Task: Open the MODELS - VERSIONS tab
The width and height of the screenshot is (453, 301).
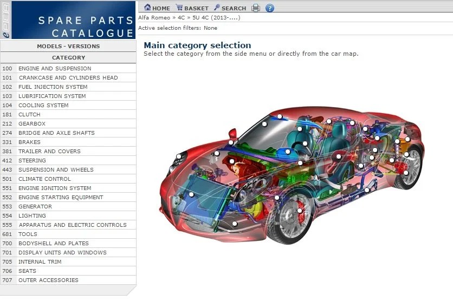Action: click(x=68, y=46)
